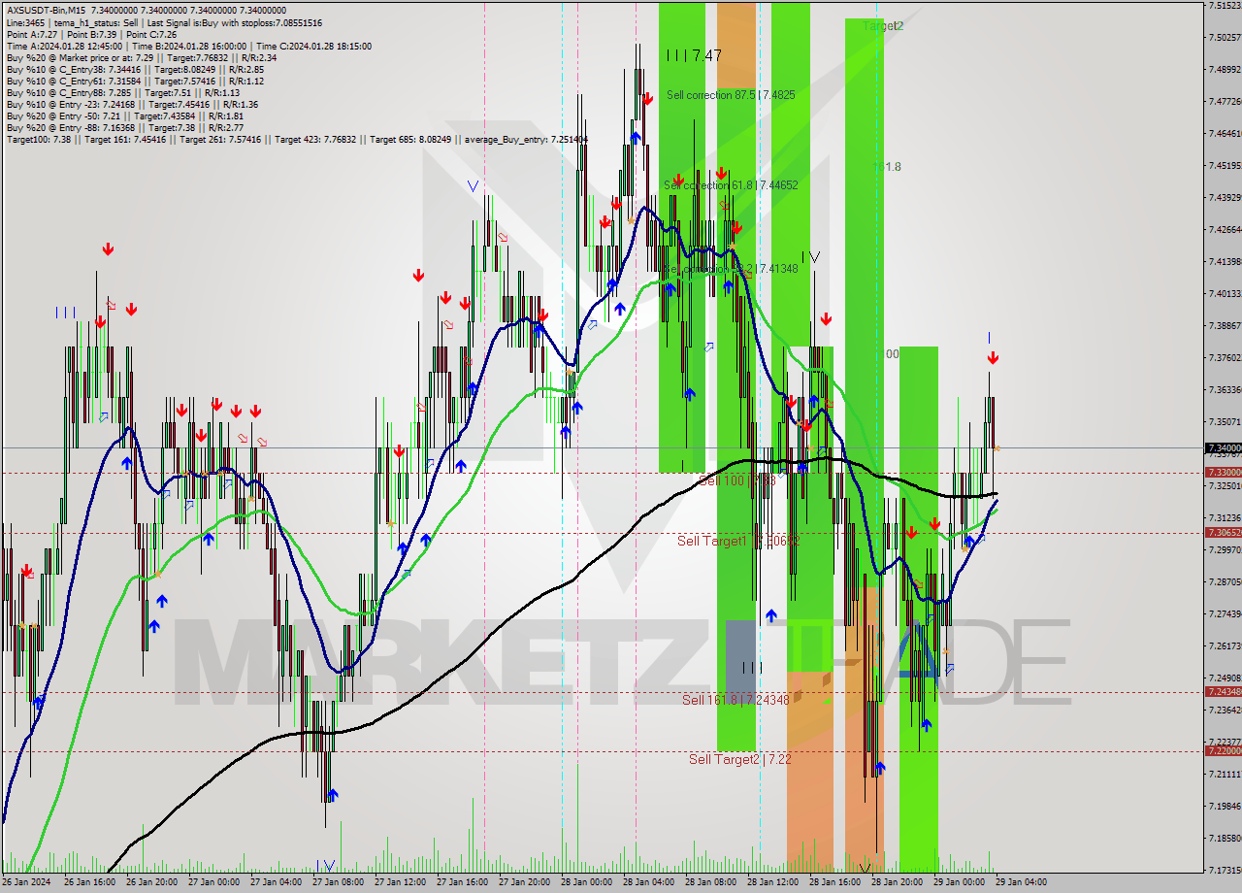Click the '28 Jan 00:00' time axis label
Image resolution: width=1242 pixels, height=893 pixels.
[585, 882]
